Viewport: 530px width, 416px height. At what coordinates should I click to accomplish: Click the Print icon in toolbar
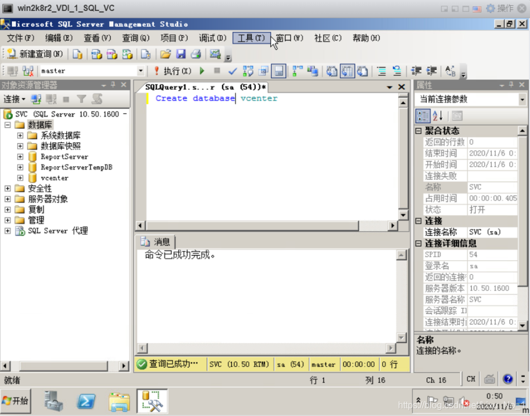click(x=196, y=54)
